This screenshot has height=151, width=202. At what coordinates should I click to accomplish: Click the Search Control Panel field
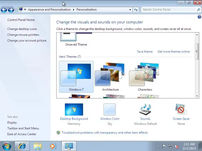tap(169, 10)
